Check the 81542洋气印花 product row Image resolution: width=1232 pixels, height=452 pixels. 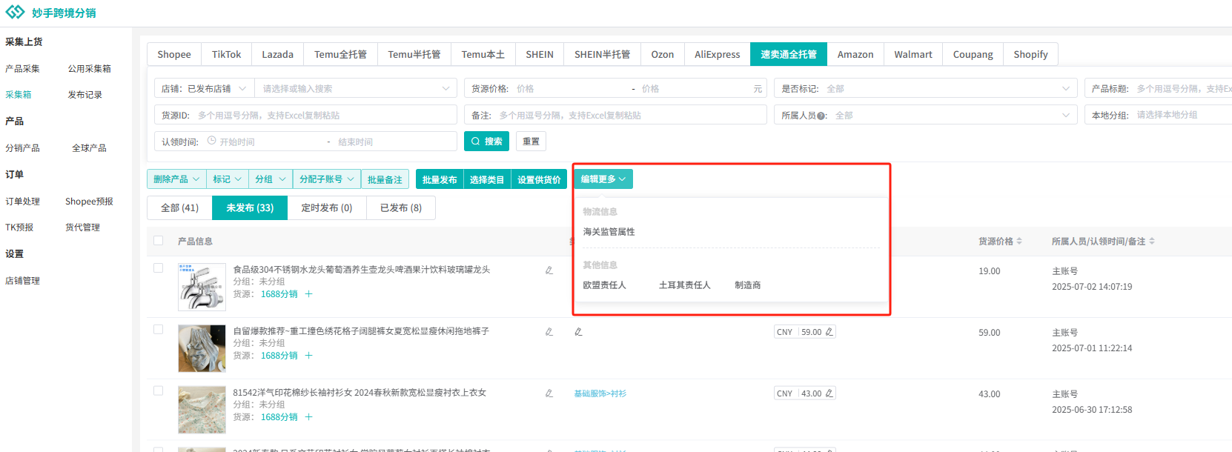click(x=158, y=391)
